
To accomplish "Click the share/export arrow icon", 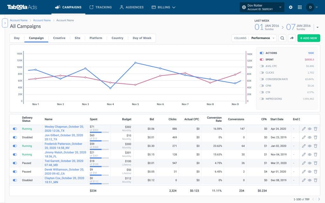I will 292,38.
